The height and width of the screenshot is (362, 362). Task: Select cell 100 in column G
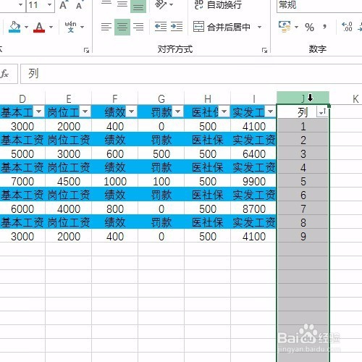click(x=161, y=182)
